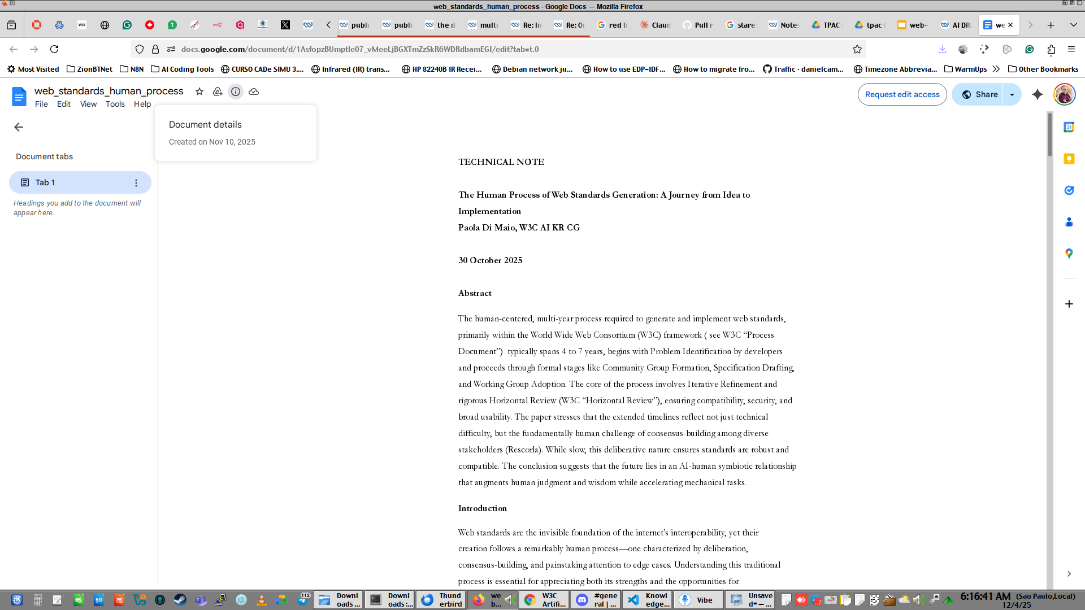Open Google Calendar side panel
Image resolution: width=1085 pixels, height=610 pixels.
coord(1069,127)
